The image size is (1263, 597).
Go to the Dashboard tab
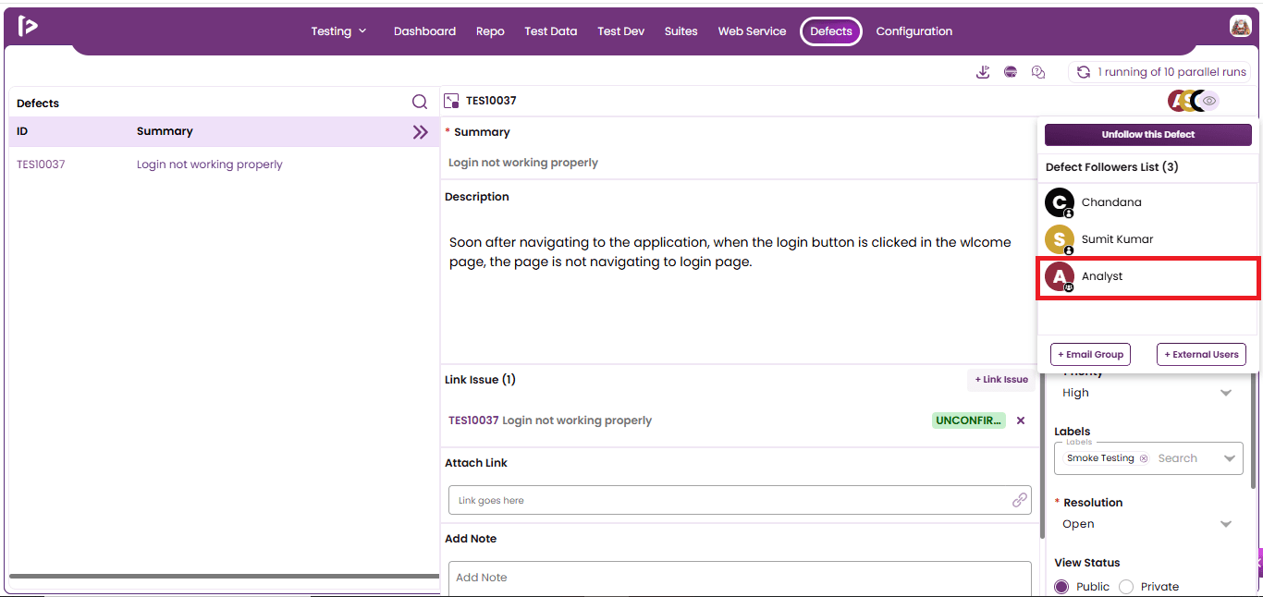coord(424,31)
